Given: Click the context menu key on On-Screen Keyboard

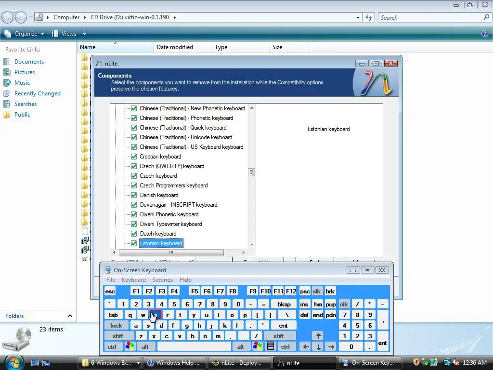Looking at the screenshot, I should (x=271, y=346).
